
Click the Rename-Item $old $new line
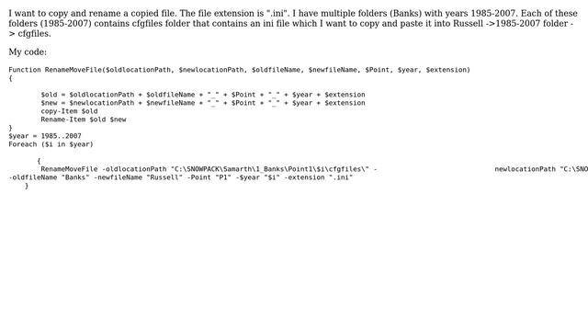click(x=84, y=120)
